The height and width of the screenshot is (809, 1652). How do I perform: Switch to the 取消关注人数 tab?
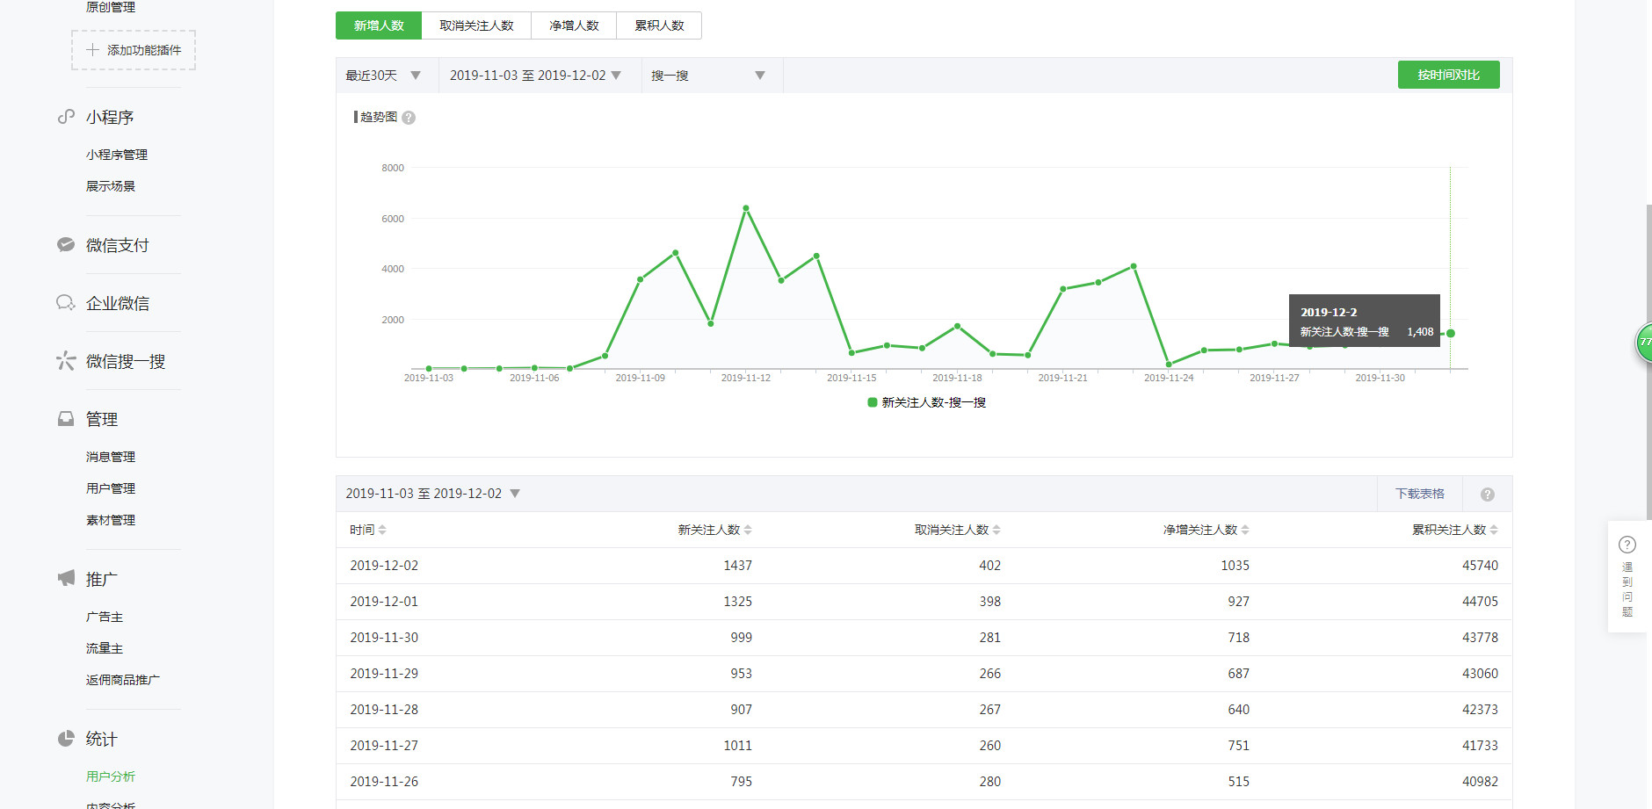(x=476, y=25)
